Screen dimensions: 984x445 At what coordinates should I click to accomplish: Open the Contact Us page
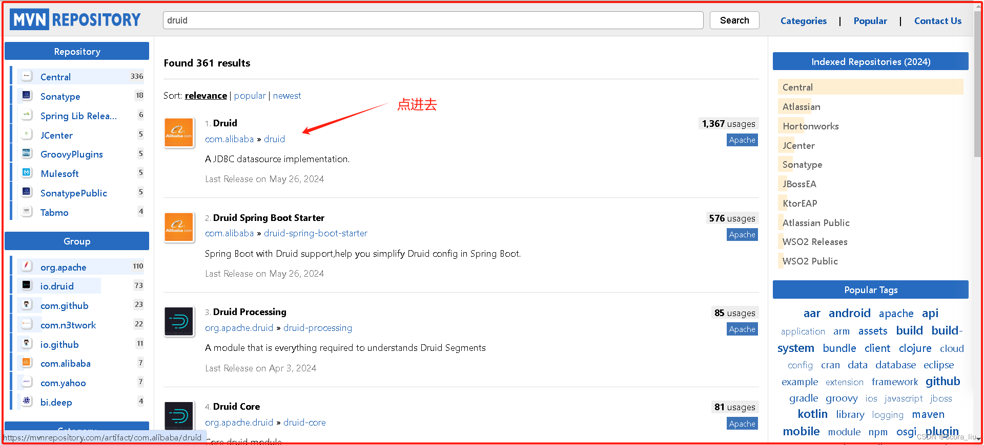[938, 21]
